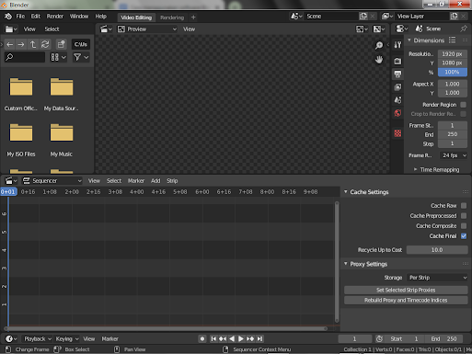Image resolution: width=472 pixels, height=354 pixels.
Task: Jump to the previous keyframe
Action: pos(223,338)
